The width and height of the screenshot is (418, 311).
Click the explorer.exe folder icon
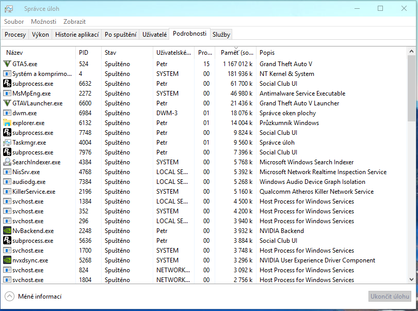click(x=7, y=123)
